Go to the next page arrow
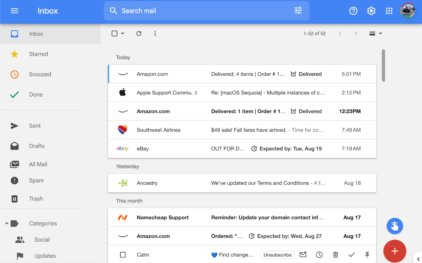Screen dimensions: 422x263 [356, 34]
